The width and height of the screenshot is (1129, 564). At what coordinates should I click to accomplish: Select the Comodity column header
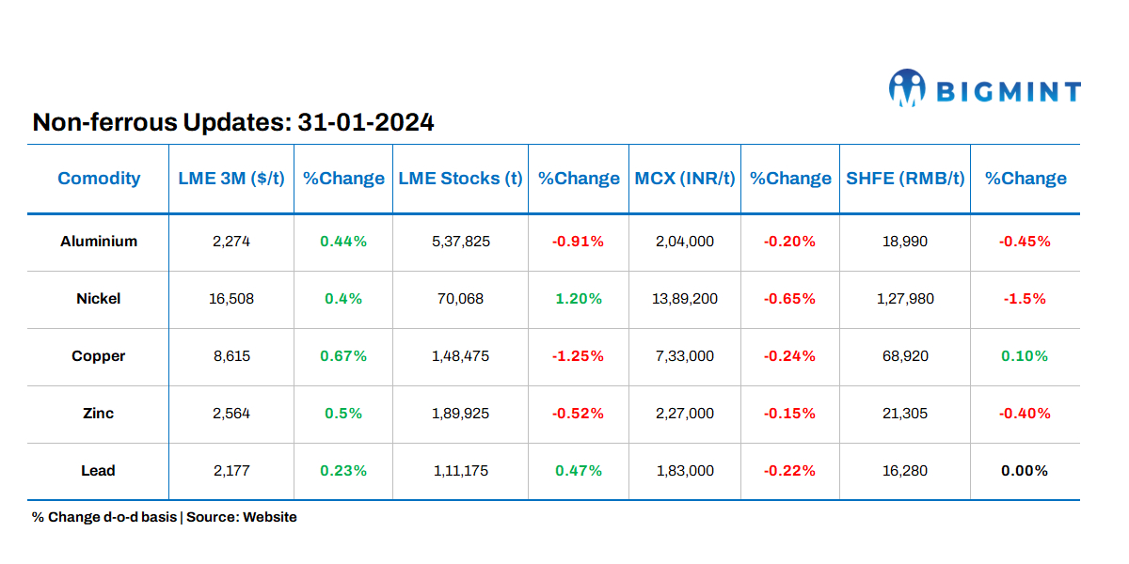click(x=99, y=179)
